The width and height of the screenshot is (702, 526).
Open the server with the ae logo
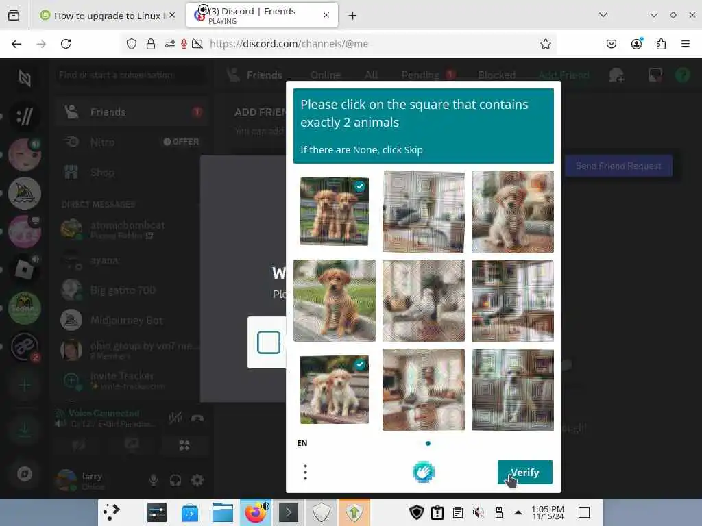[25, 347]
